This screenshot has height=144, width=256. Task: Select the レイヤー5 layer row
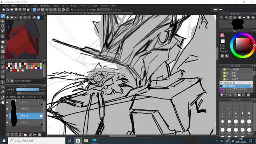24,109
